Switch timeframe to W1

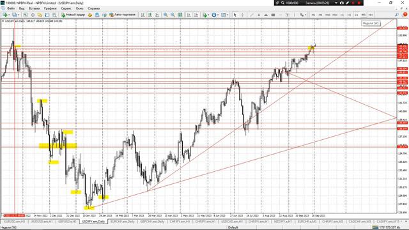click(364, 15)
